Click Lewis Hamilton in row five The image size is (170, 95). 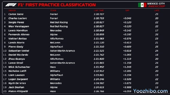point(18,30)
